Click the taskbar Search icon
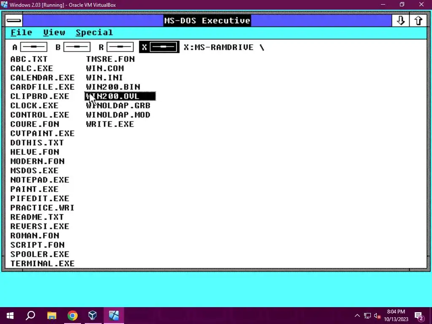 (30, 316)
